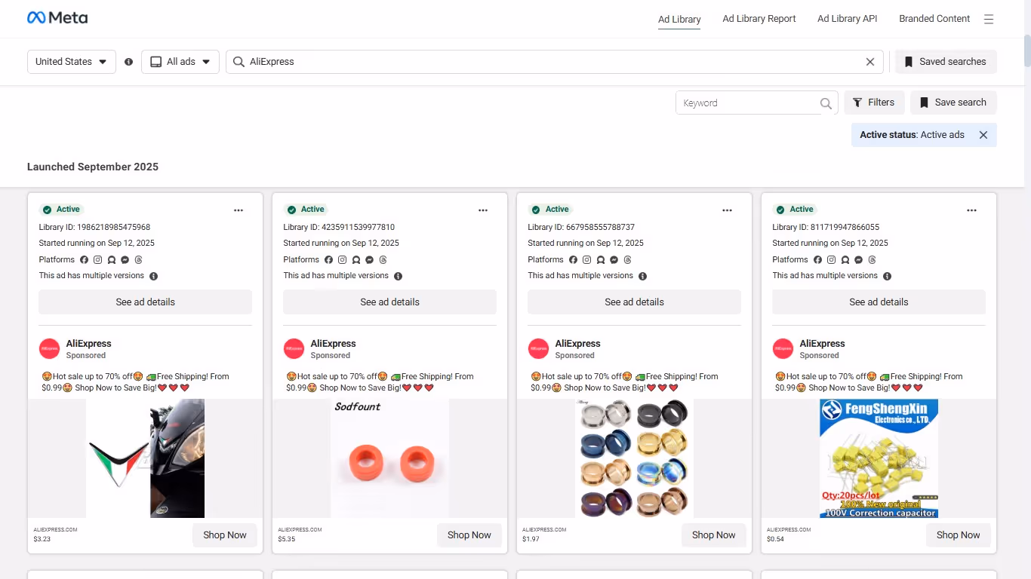Click Save search button

pyautogui.click(x=953, y=103)
